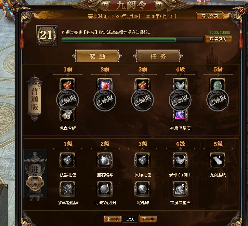This screenshot has height=226, width=248.
Task: Switch to the 任务 tab
Action: 158,56
